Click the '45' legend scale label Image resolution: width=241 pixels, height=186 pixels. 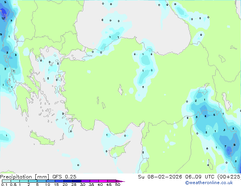[x=109, y=184]
